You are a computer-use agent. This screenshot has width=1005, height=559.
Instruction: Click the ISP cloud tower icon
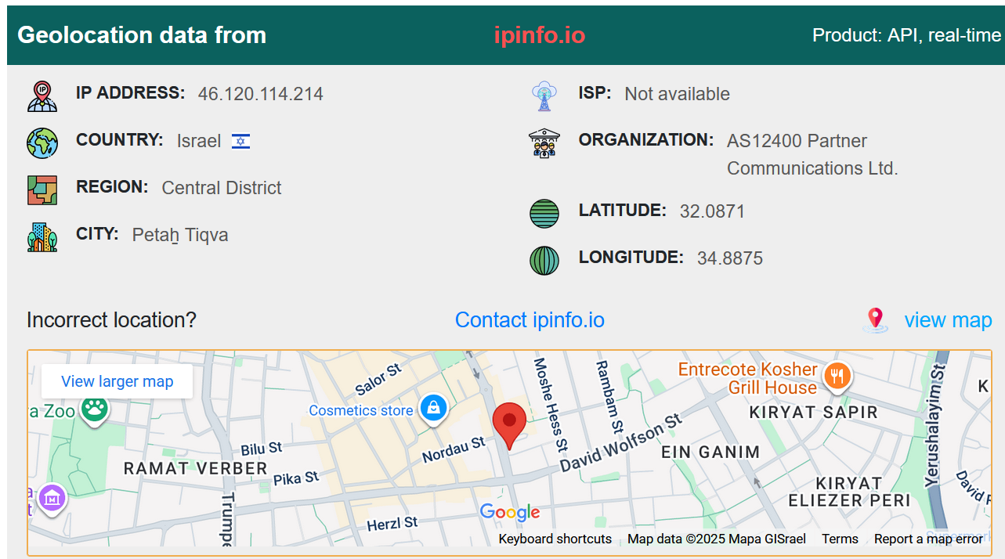[x=544, y=96]
